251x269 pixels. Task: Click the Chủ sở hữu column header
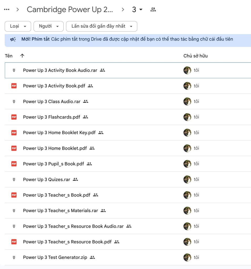[195, 56]
